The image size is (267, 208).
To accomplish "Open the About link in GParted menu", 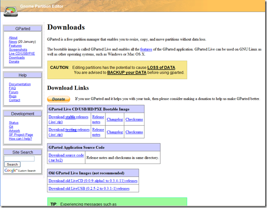I will 13,38.
